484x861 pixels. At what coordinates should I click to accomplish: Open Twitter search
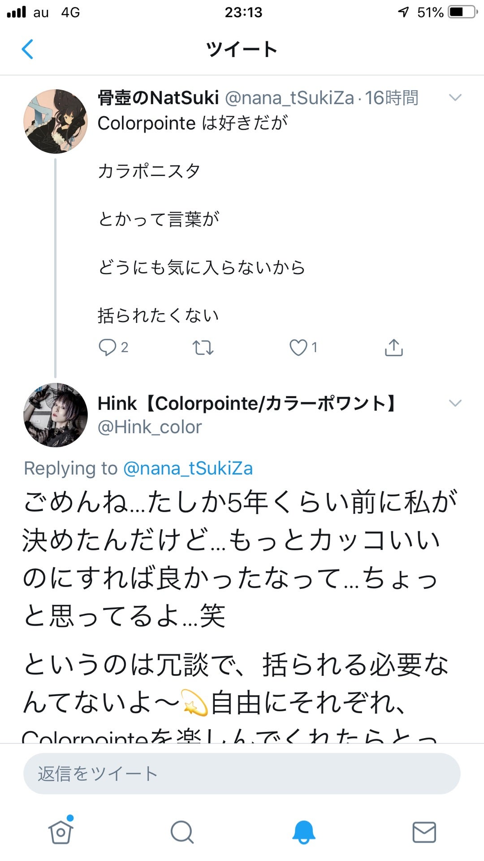(x=181, y=832)
